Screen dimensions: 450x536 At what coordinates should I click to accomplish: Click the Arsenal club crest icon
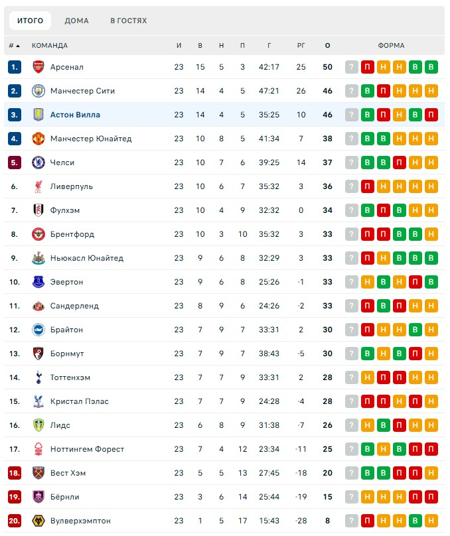(x=38, y=67)
